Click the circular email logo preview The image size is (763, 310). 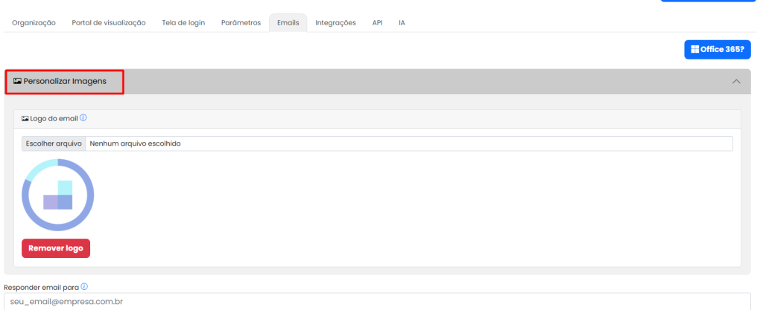point(57,195)
